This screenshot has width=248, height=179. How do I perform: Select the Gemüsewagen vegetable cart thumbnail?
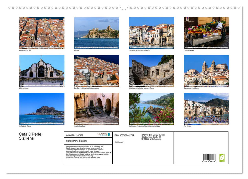(206, 33)
